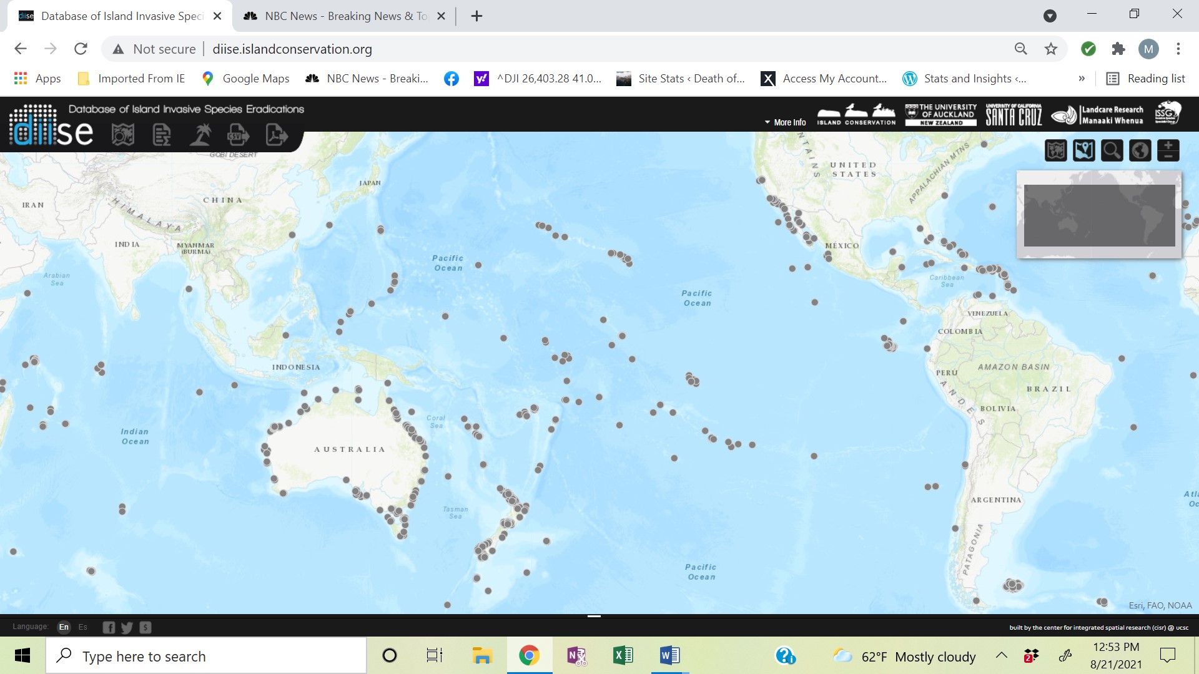
Task: Export data using the CSV icon
Action: [238, 134]
